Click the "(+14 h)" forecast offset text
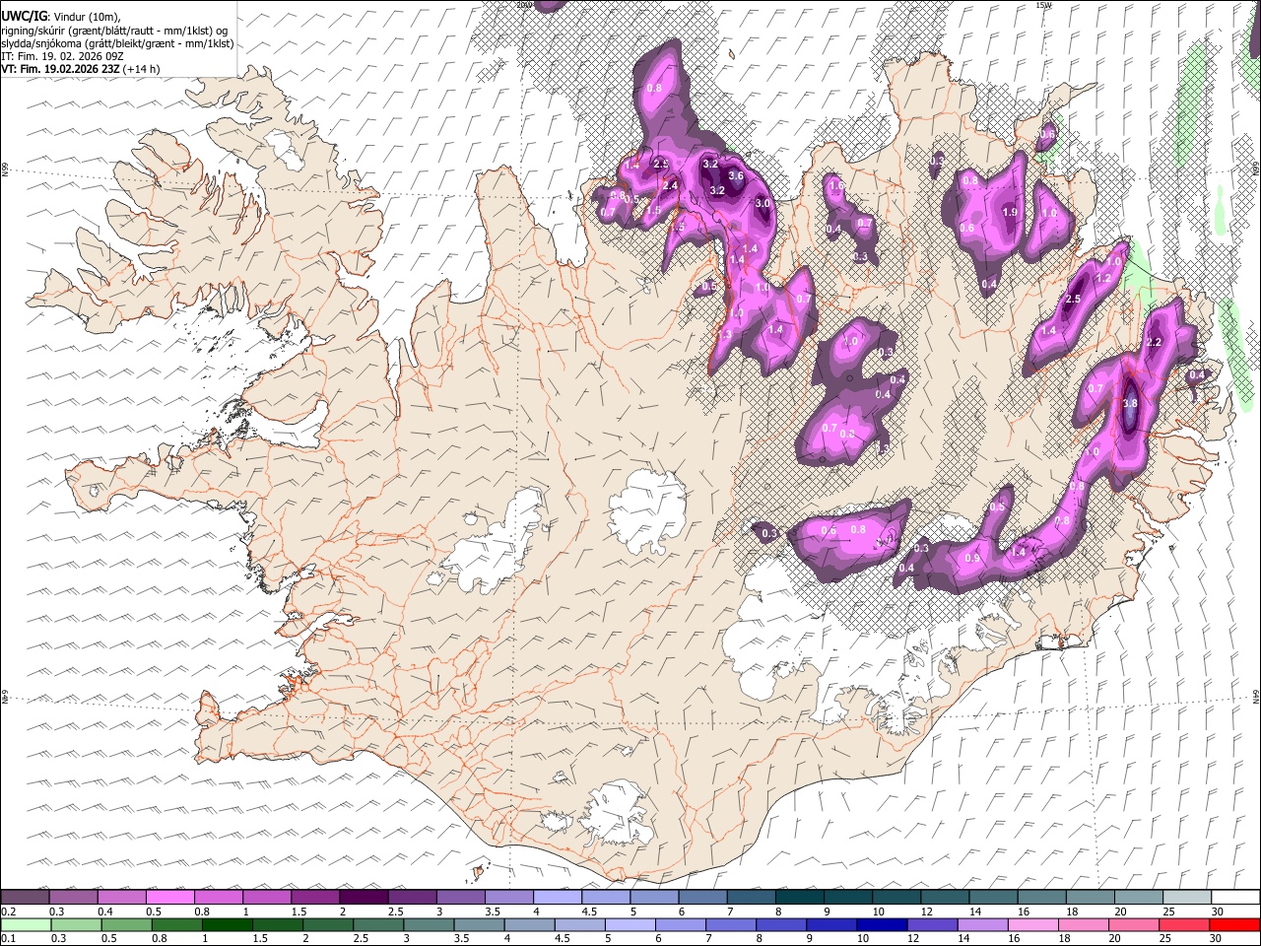Screen dimensions: 1261x946 click(x=142, y=69)
